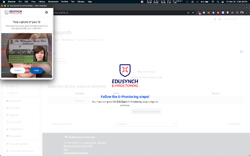Open Moodle messages chat icon
The height and width of the screenshot is (156, 250).
tap(220, 19)
